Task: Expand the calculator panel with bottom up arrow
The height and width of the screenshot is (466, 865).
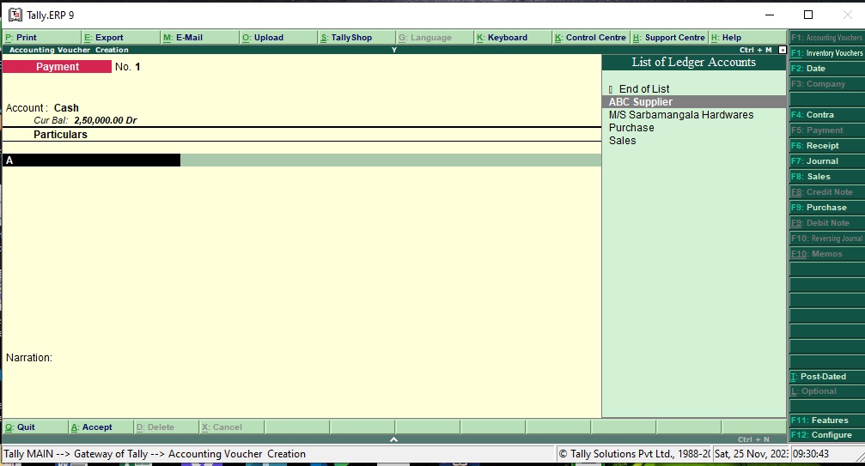Action: [x=394, y=439]
